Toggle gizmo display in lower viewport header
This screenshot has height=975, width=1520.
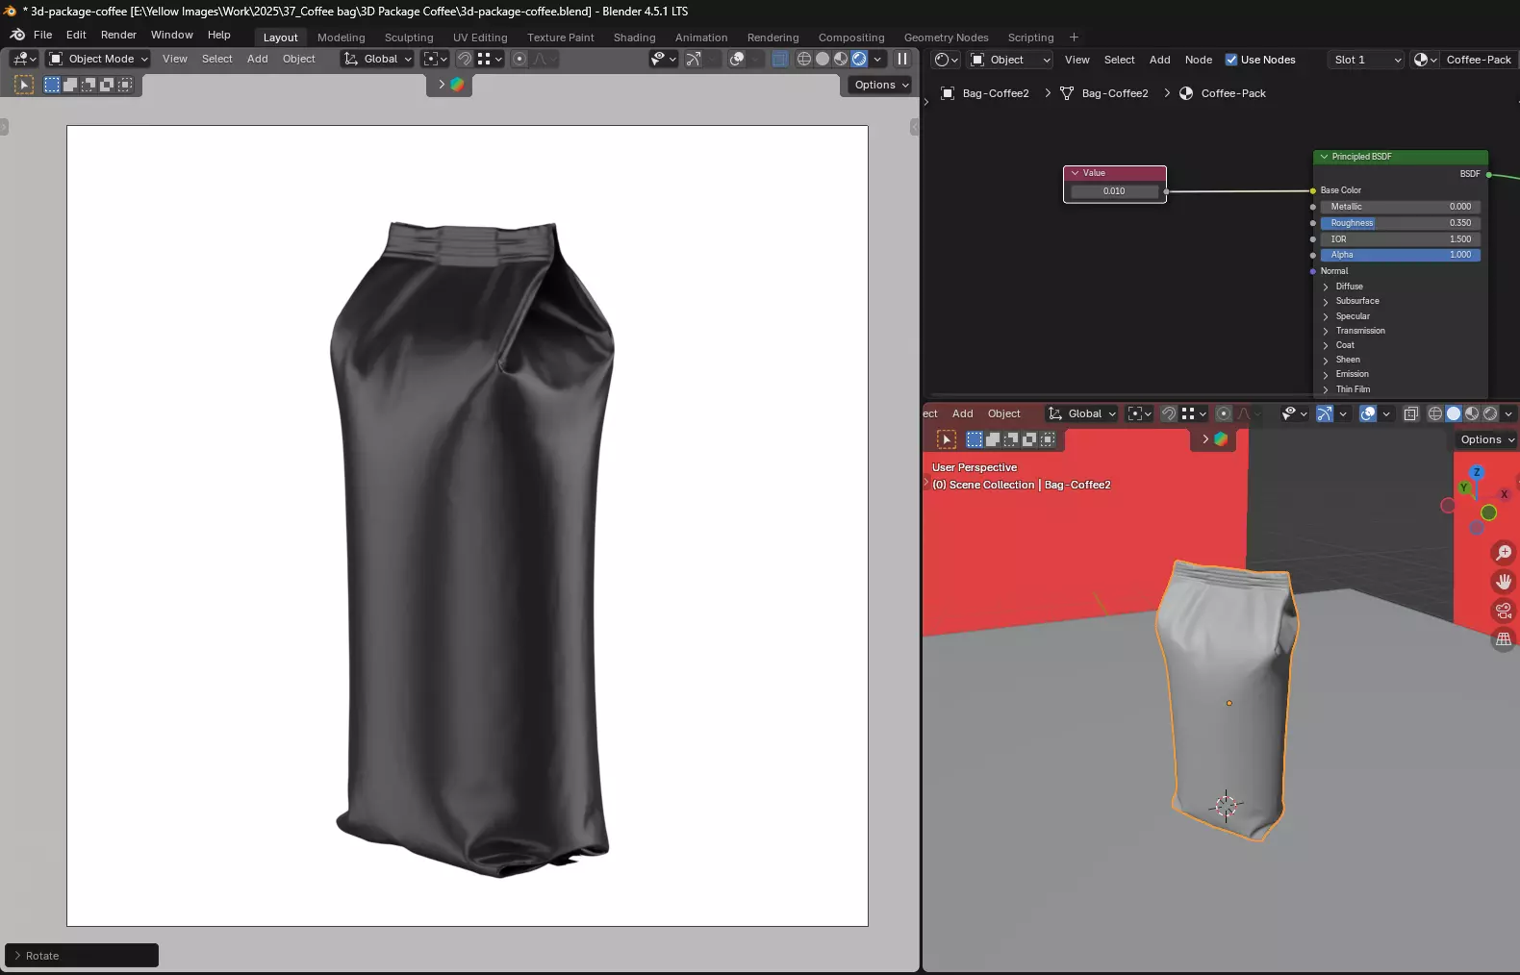pyautogui.click(x=1325, y=413)
